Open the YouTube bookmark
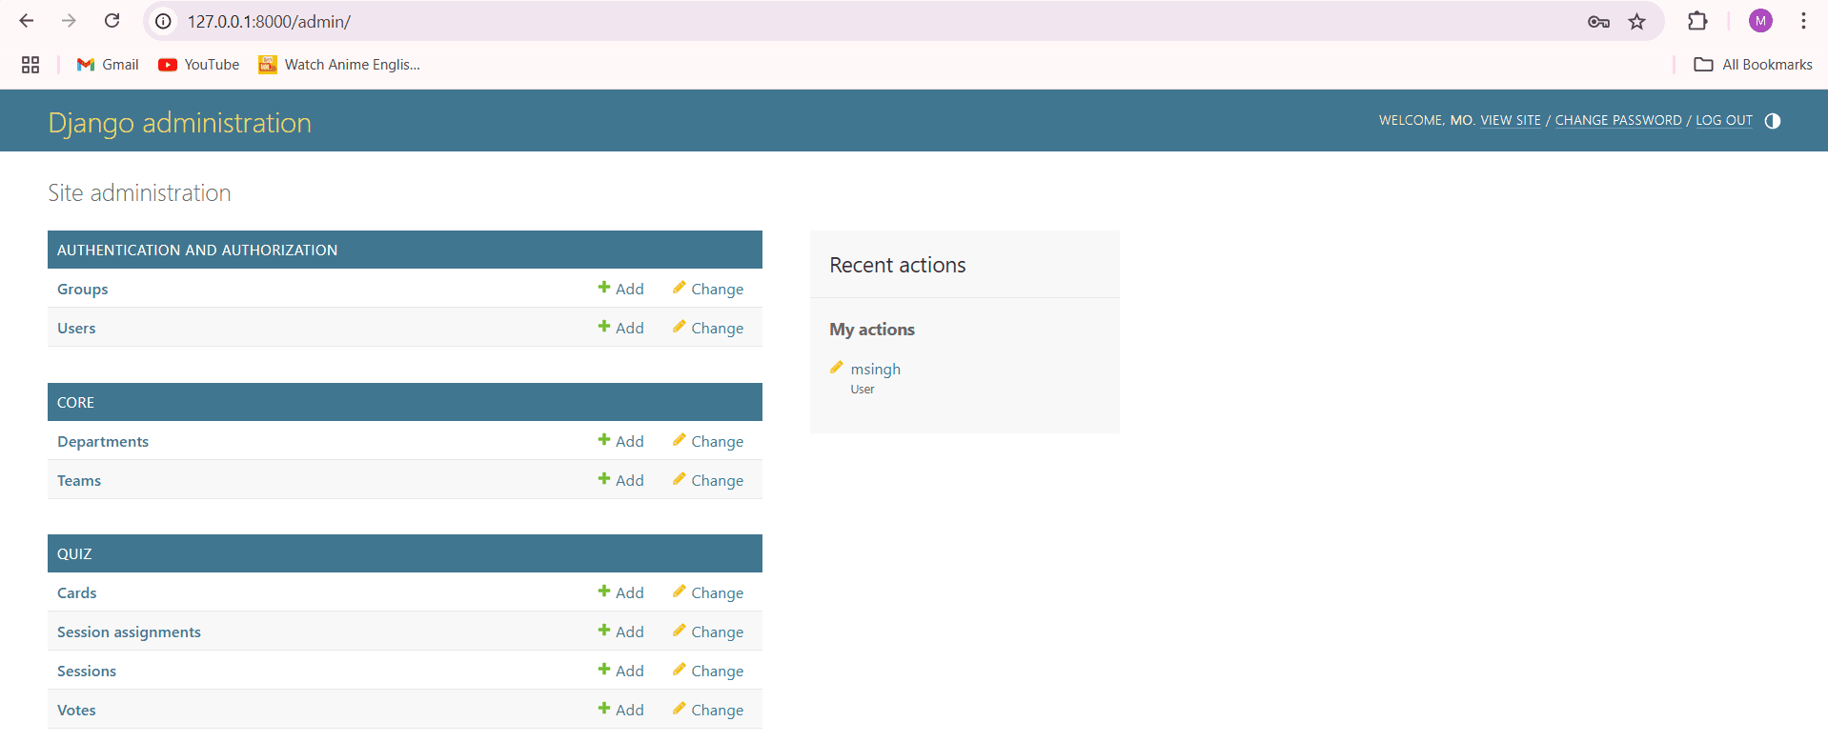1828x742 pixels. coord(198,65)
